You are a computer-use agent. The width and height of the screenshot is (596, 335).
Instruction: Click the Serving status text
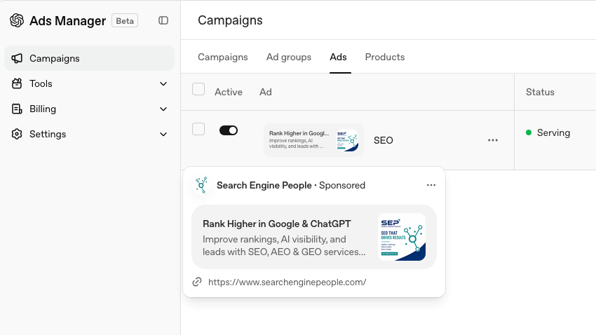click(x=553, y=132)
